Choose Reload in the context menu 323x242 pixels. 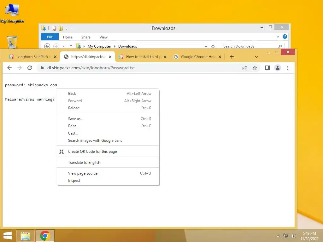click(108, 108)
